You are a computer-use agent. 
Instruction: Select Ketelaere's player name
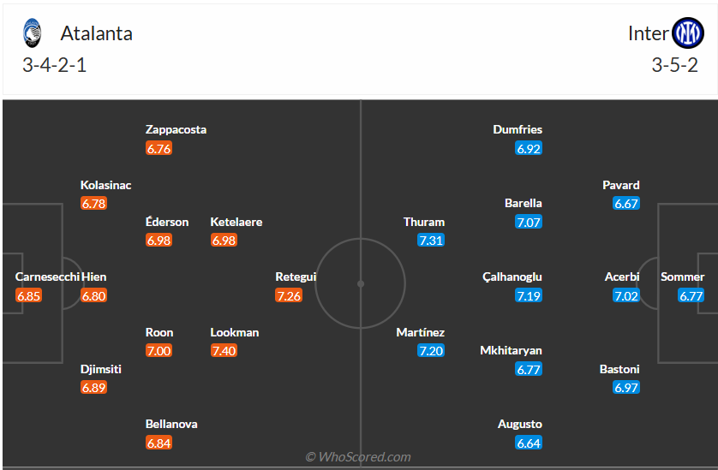(236, 222)
